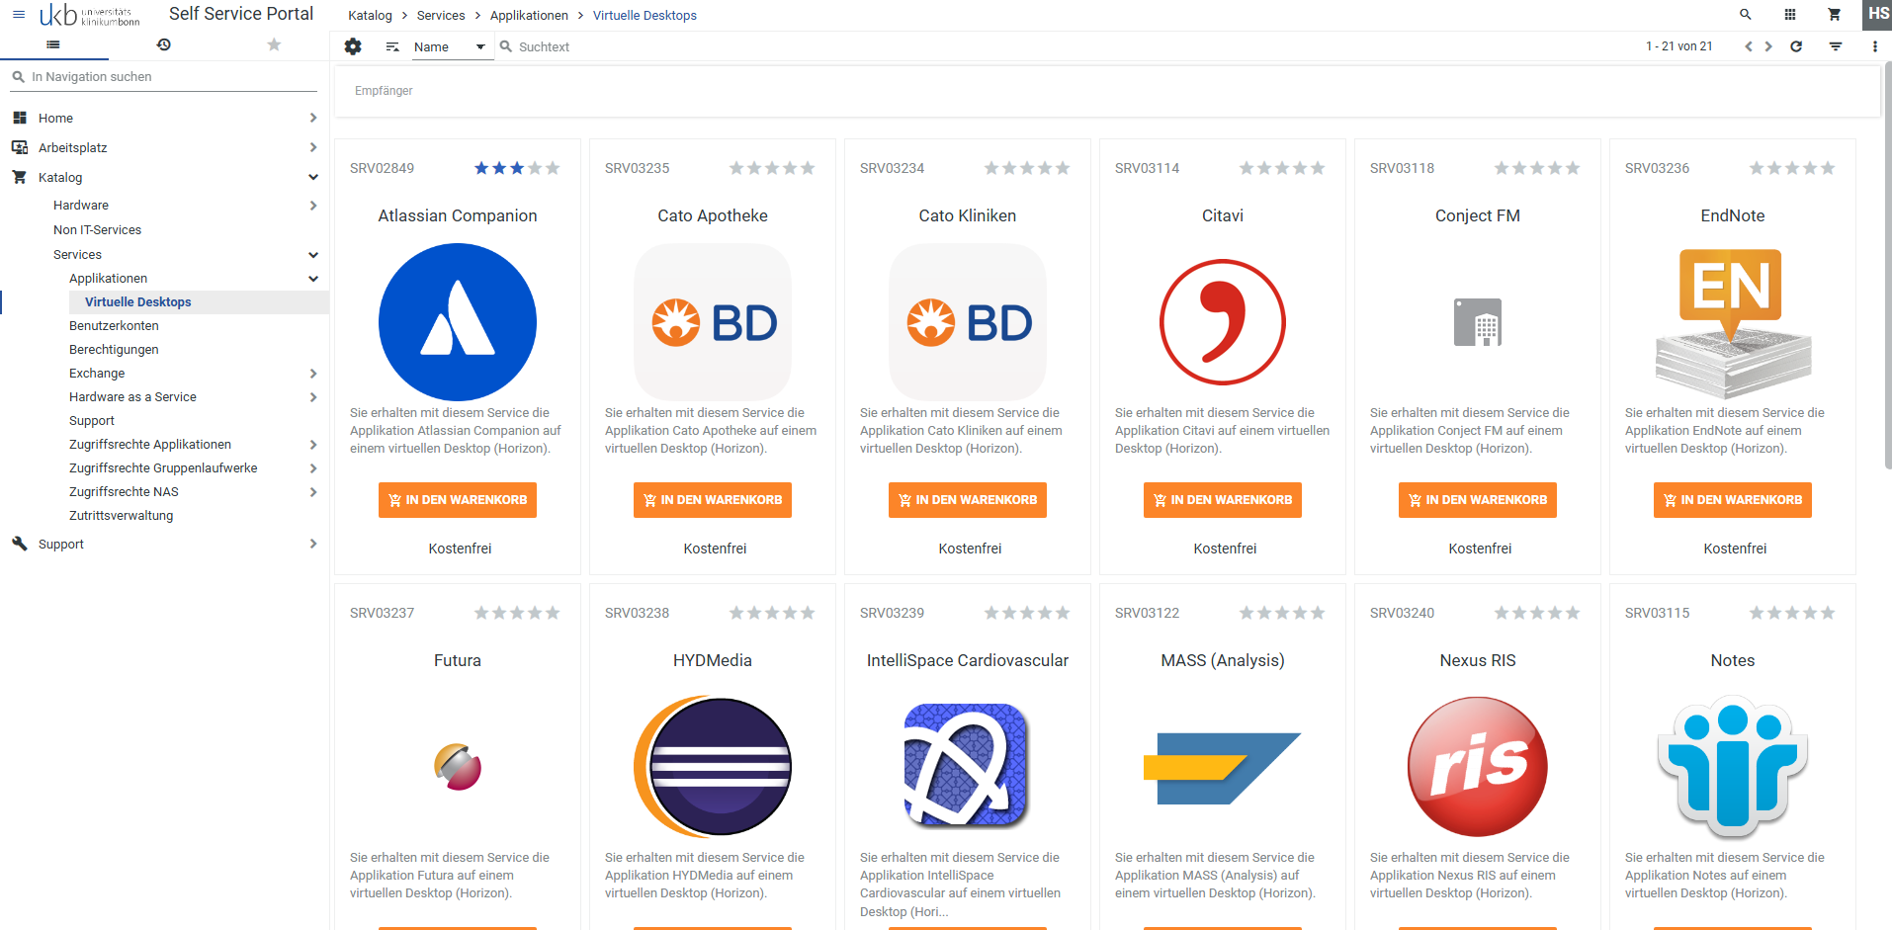Screen dimensions: 1892x930
Task: Open Zutrittsverwaltung in navigation
Action: click(121, 516)
